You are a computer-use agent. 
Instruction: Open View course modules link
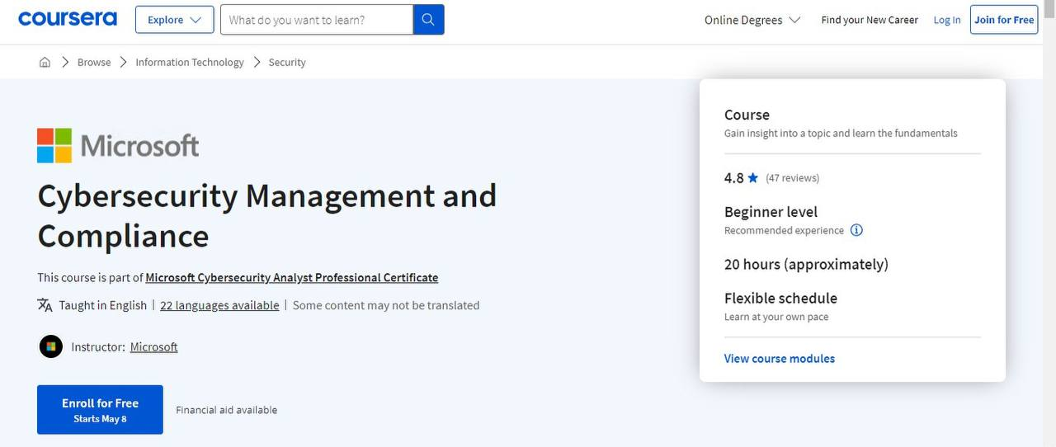(x=780, y=359)
